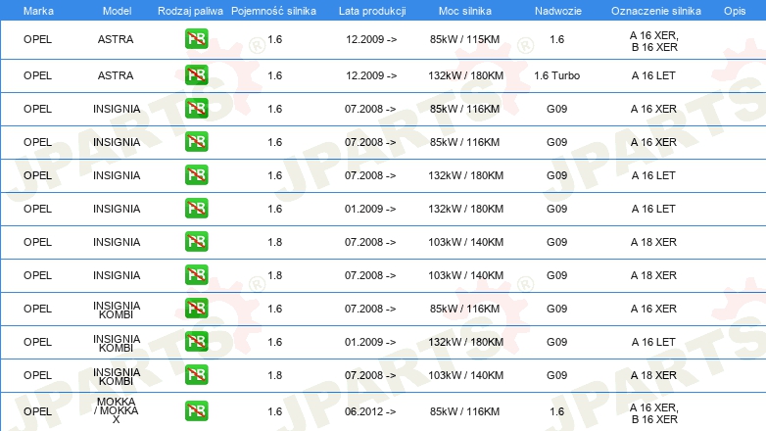This screenshot has width=766, height=431.
Task: Click the G09 cell in the INSIGNIA KOMBI 140KM row
Action: click(x=557, y=375)
